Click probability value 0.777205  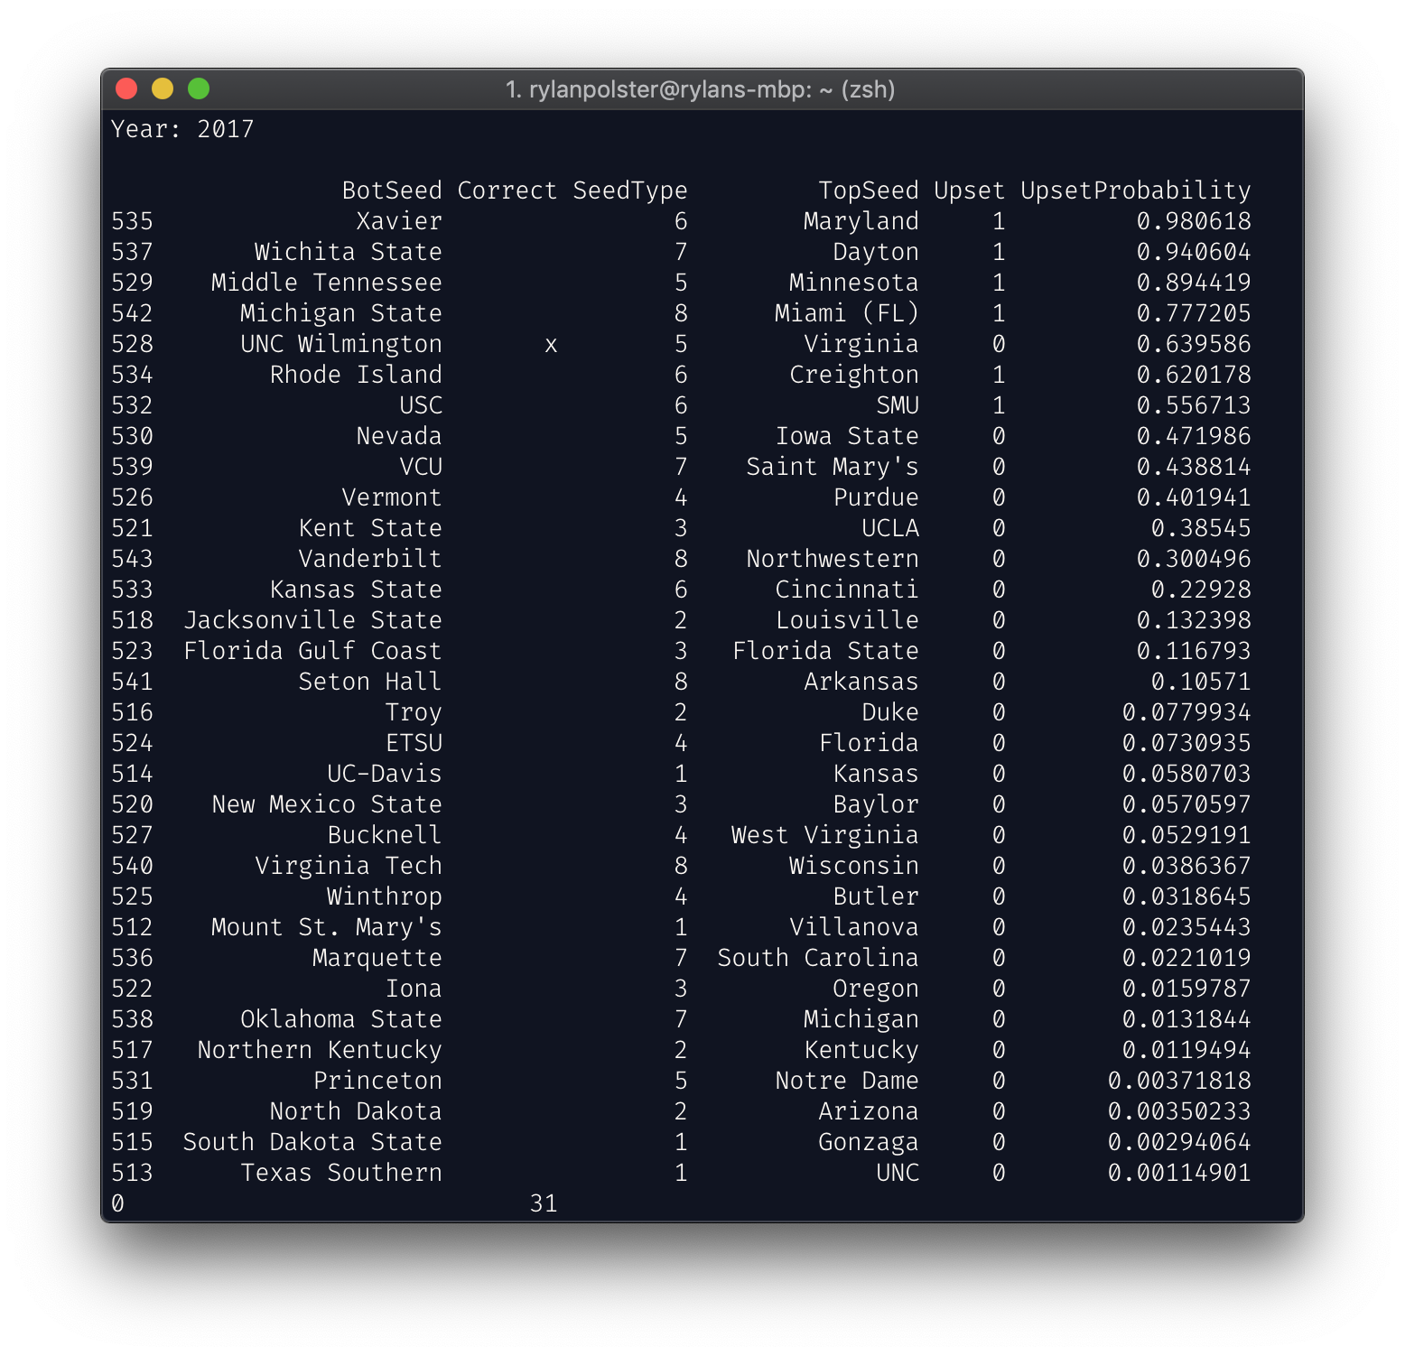(1194, 313)
